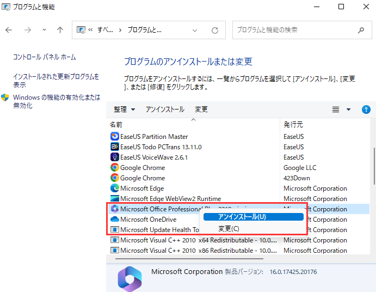Select Microsoft Edge WebView2 Runtime name

(x=170, y=199)
